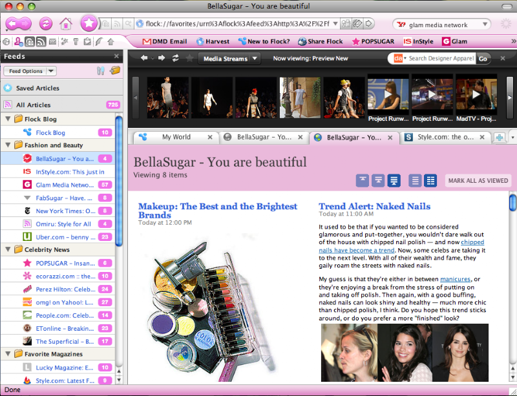The image size is (517, 396).
Task: Open the Webmail envelope icon
Action: pyautogui.click(x=53, y=41)
